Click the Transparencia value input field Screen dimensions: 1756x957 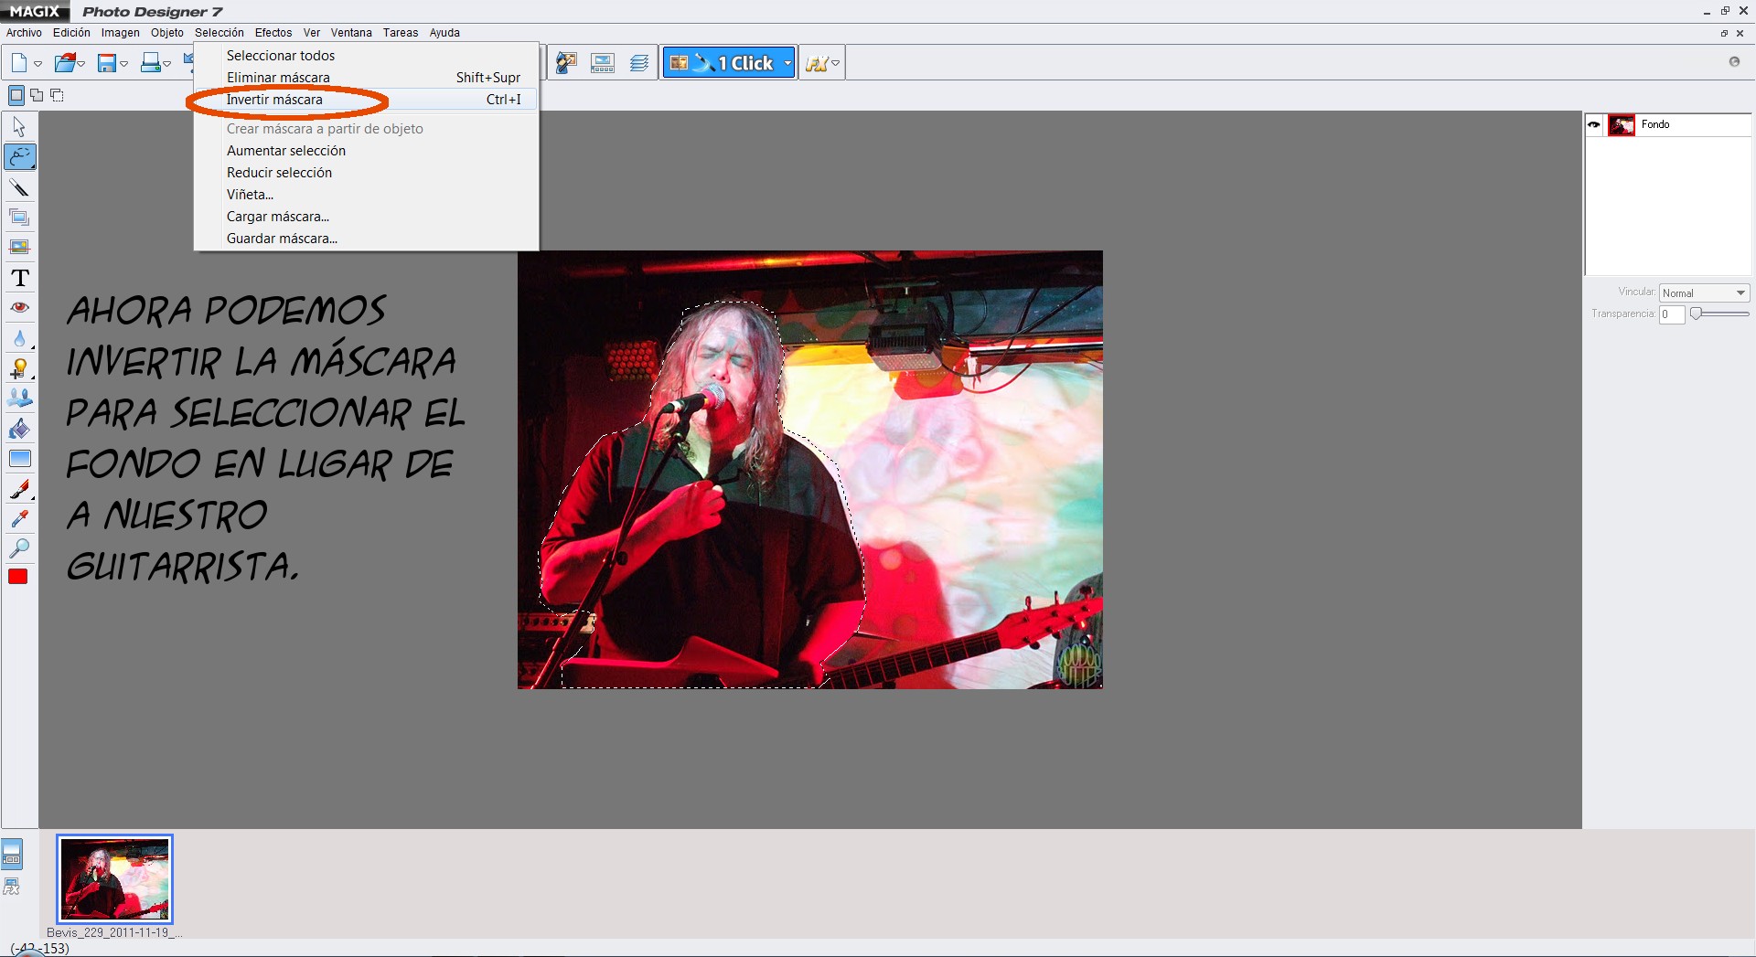(1672, 314)
